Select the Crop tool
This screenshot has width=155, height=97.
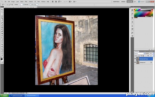2,18
